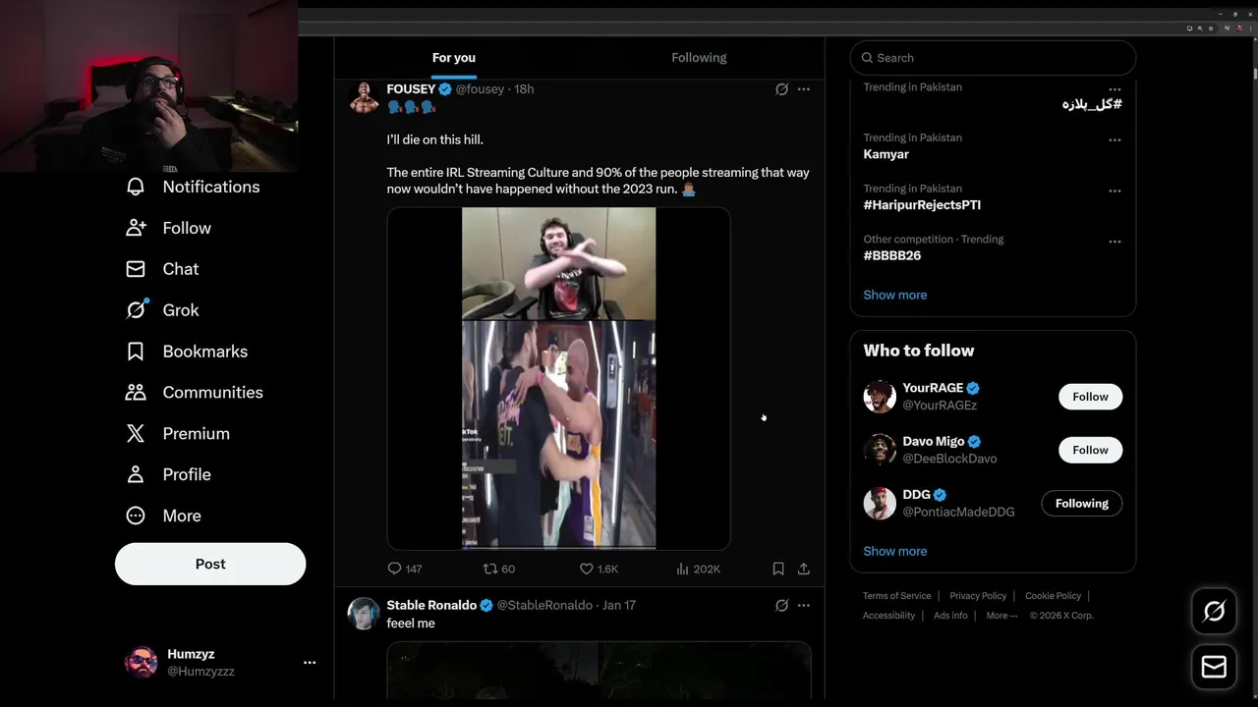The height and width of the screenshot is (707, 1258).
Task: Open more options on FOUSEY's post
Action: coord(804,89)
